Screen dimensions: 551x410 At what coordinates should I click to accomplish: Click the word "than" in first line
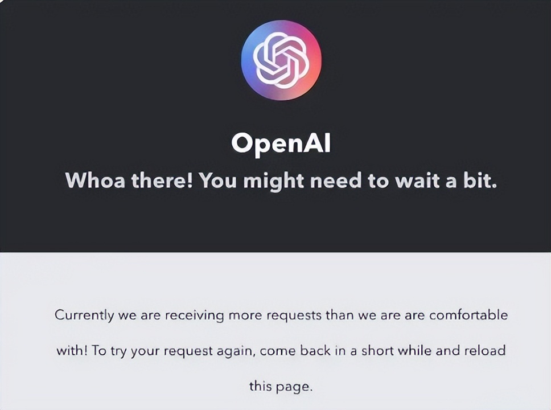point(339,315)
